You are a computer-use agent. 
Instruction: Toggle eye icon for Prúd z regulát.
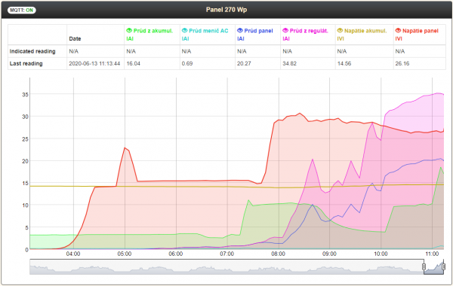pos(285,31)
